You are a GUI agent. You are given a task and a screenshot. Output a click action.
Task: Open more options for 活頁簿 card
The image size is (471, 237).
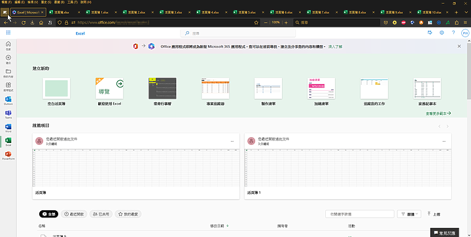(232, 142)
